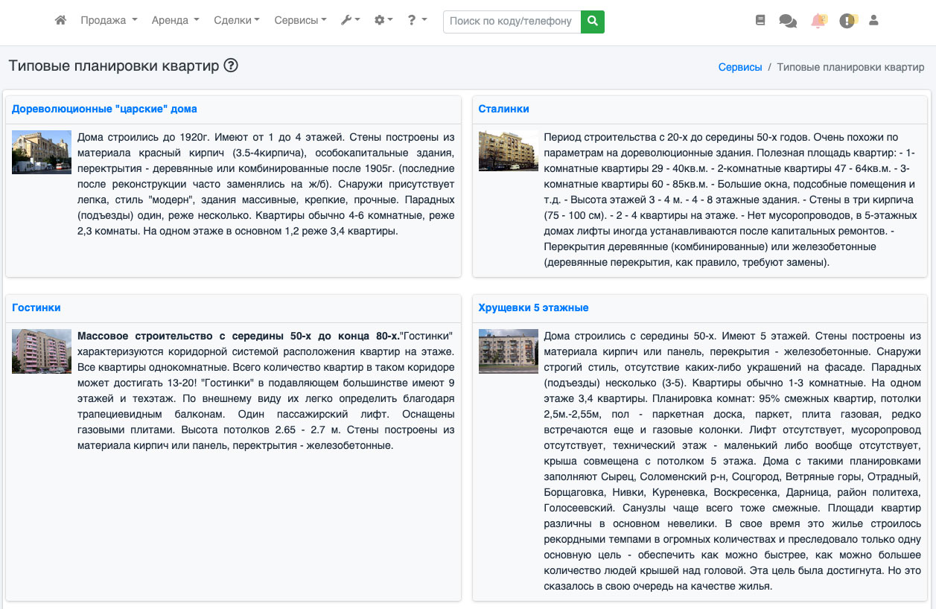The height and width of the screenshot is (609, 936).
Task: Open the chat messages icon
Action: [788, 21]
